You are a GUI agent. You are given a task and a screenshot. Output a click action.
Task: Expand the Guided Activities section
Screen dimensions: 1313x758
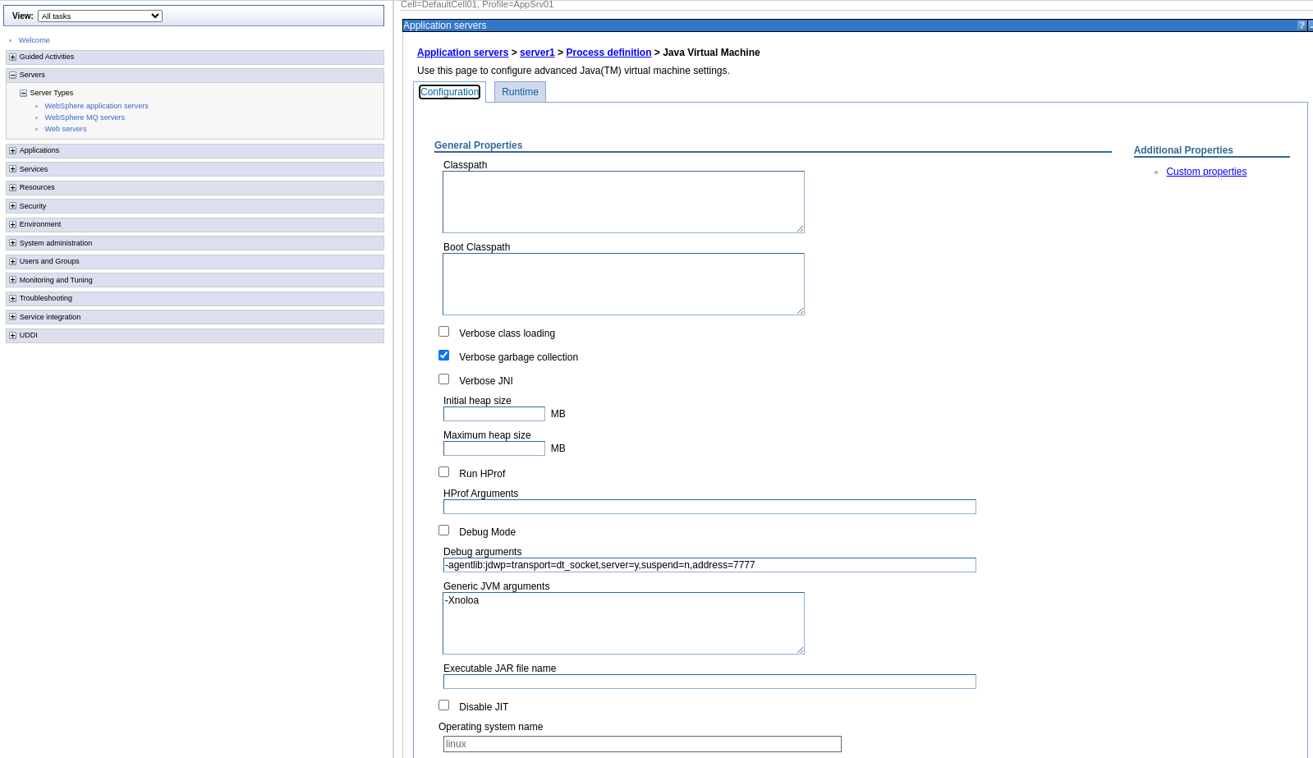coord(12,57)
